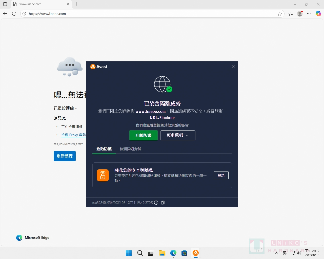Open the 偵測詳細資料 tab
Viewport: 324px width, 259px height.
pos(130,149)
